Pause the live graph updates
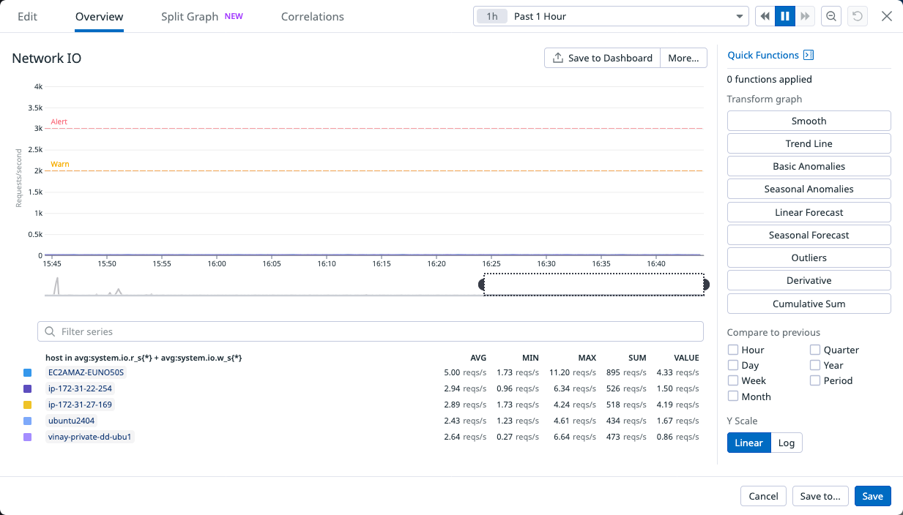The image size is (903, 515). click(x=785, y=15)
